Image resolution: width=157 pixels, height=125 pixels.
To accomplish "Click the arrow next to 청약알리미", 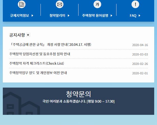I will point(69,16).
